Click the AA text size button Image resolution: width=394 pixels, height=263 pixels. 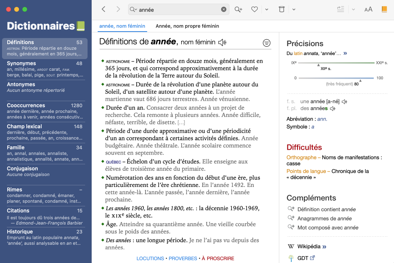point(368,9)
